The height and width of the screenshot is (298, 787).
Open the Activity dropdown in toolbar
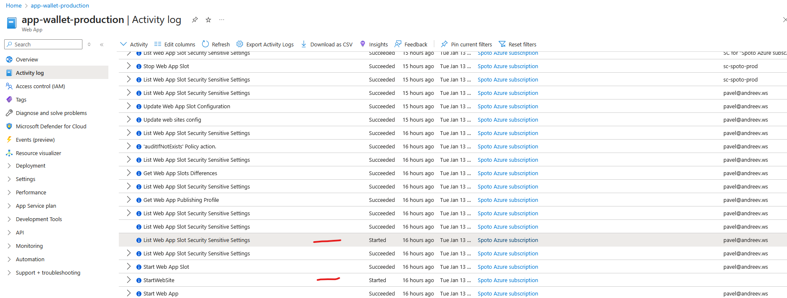[x=134, y=44]
